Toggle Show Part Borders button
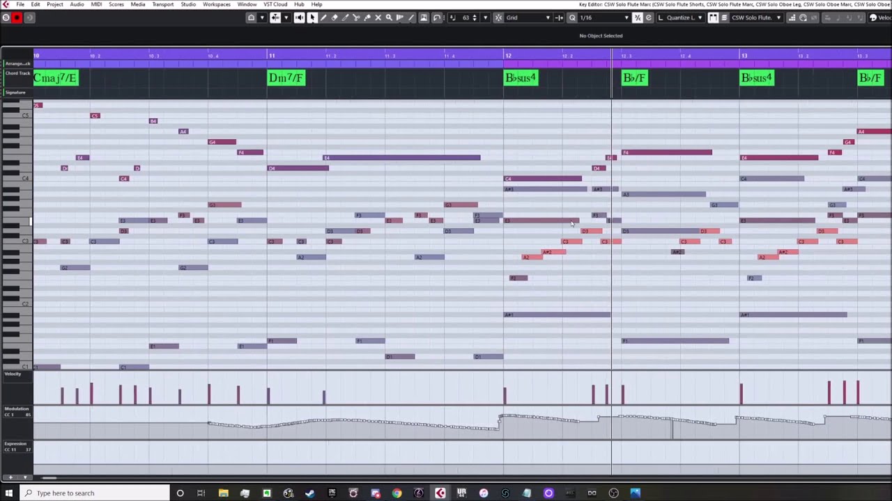892x501 pixels. (712, 17)
